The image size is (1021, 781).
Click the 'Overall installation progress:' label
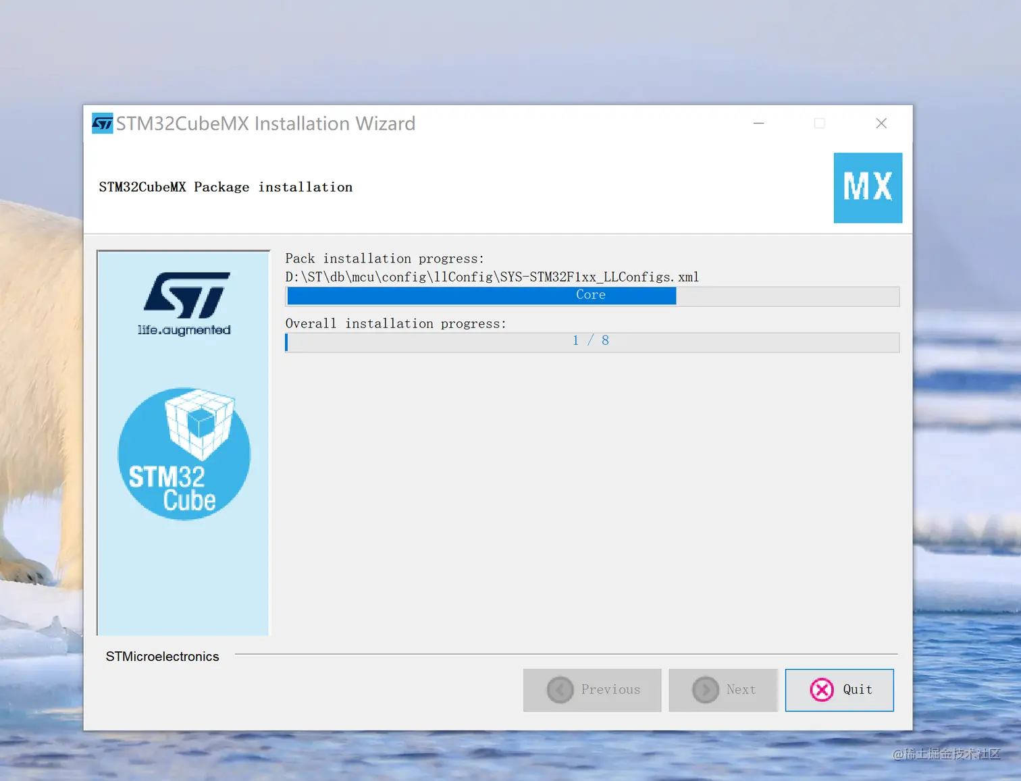click(396, 323)
